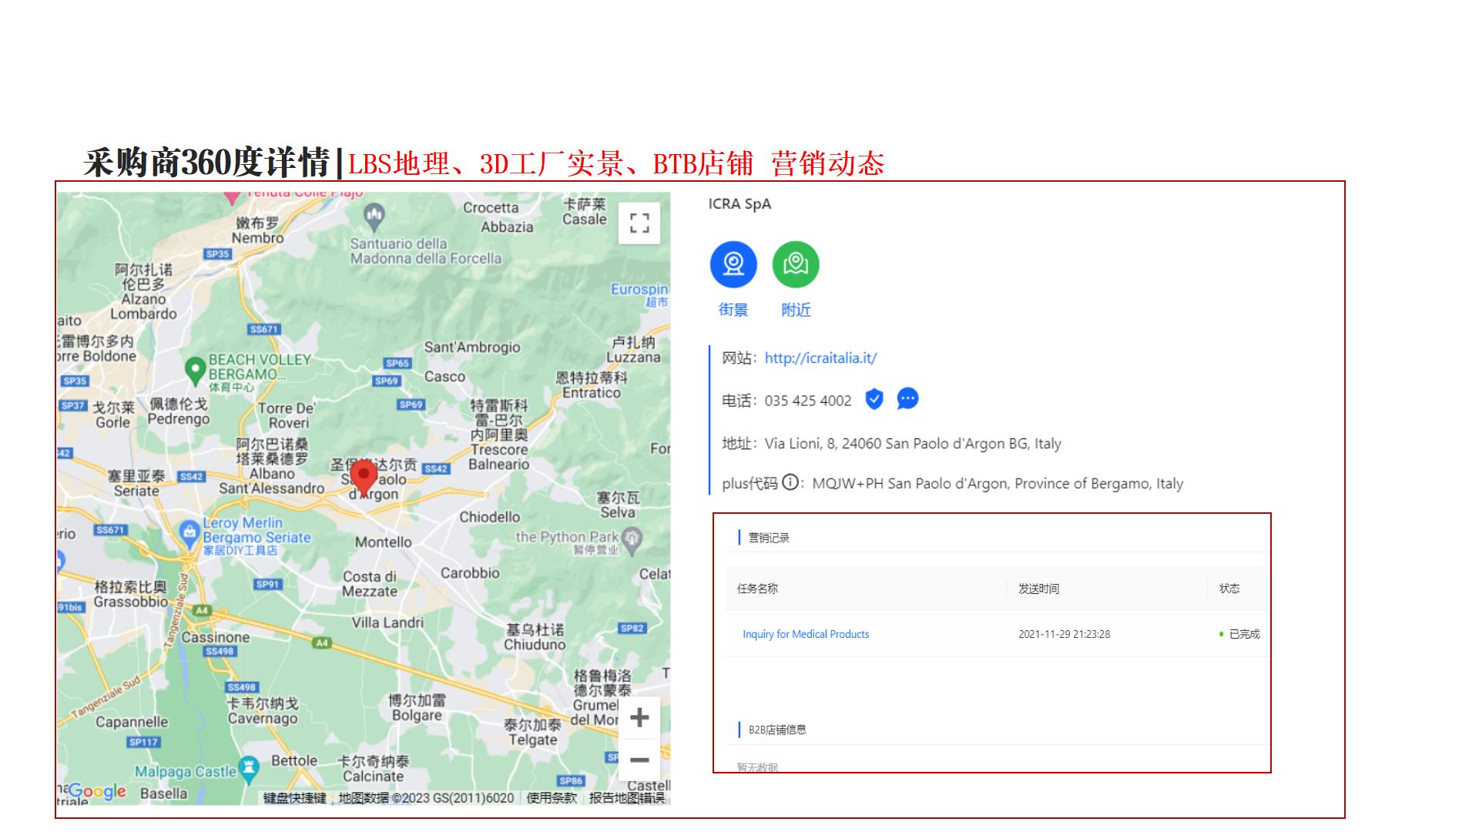The height and width of the screenshot is (832, 1479).
Task: Click the 营销记录 section heading
Action: 769,538
